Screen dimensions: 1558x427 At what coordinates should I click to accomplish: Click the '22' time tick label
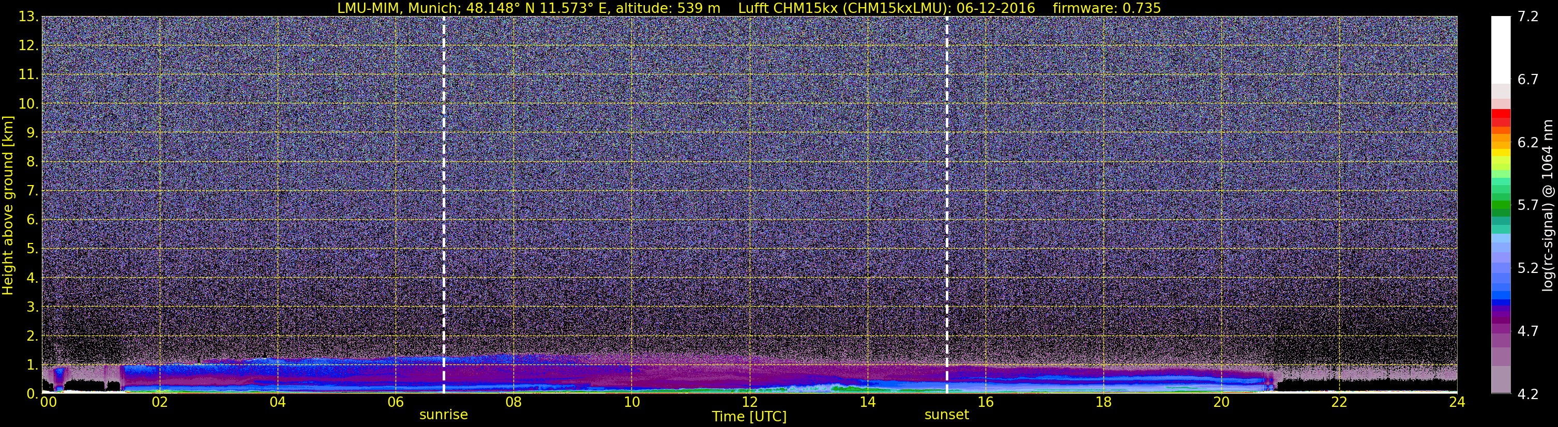pyautogui.click(x=1339, y=402)
